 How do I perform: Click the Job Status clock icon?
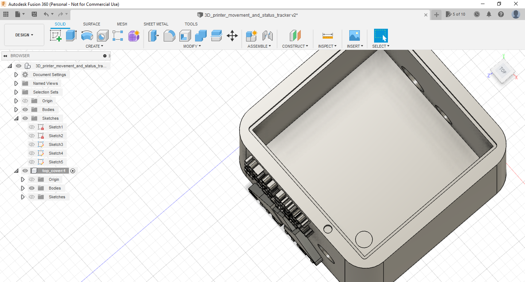(x=477, y=15)
